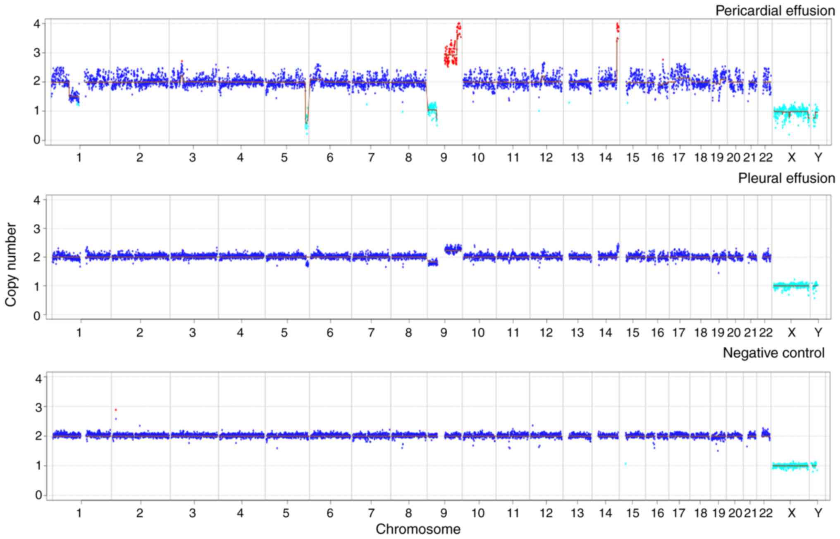840x539 pixels.
Task: Click chromosome 9 label under pleural plot
Action: pyautogui.click(x=444, y=333)
